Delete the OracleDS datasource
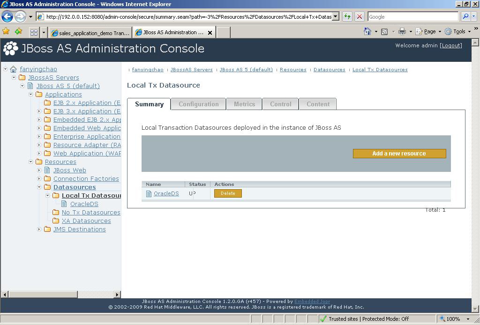Image resolution: width=480 pixels, height=325 pixels. (x=228, y=193)
